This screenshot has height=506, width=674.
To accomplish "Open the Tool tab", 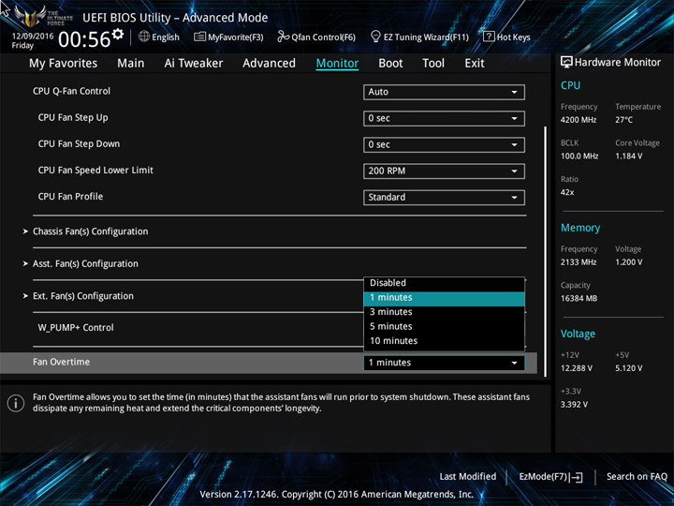I will [433, 64].
